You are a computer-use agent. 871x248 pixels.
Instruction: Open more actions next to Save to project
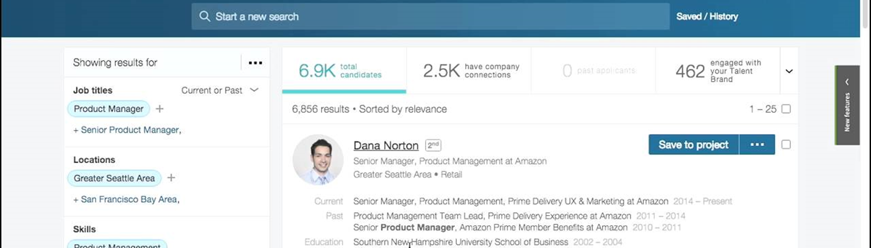click(x=757, y=144)
